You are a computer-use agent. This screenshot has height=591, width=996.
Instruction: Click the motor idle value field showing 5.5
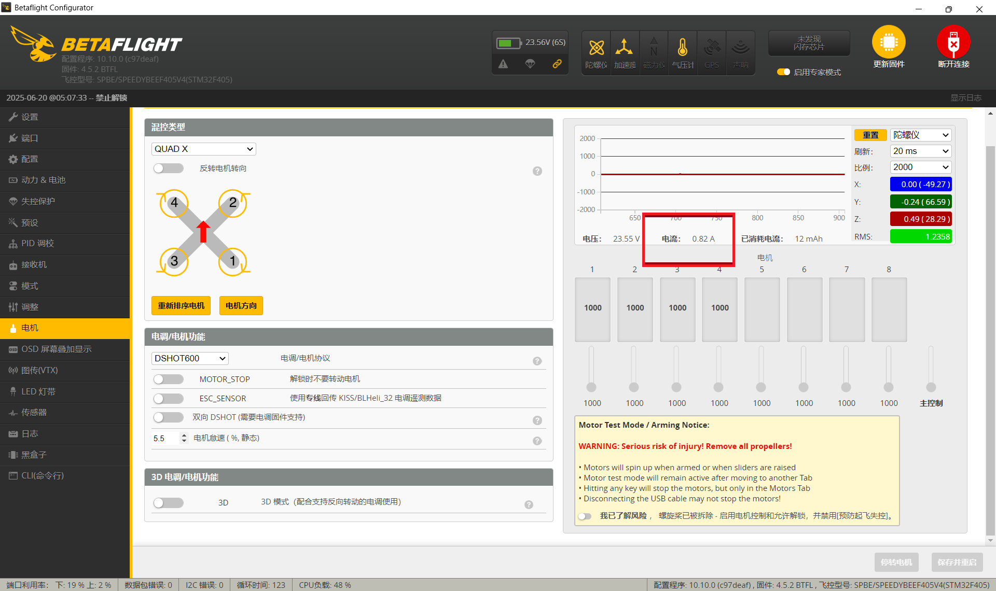(x=165, y=439)
